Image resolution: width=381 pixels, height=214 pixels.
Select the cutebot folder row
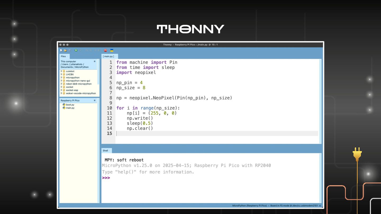pos(79,71)
